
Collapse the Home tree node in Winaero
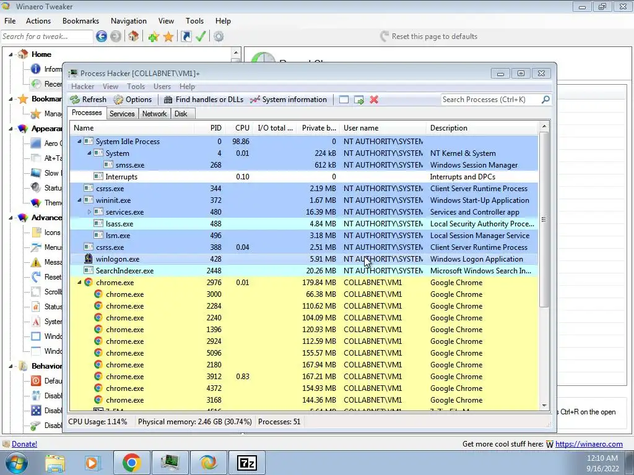tap(11, 54)
